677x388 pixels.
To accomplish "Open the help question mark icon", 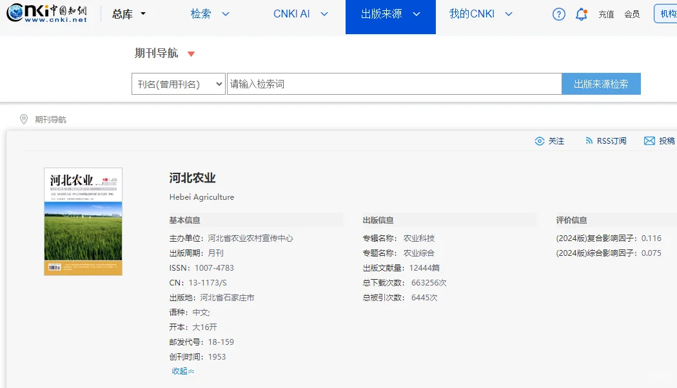I will (558, 14).
